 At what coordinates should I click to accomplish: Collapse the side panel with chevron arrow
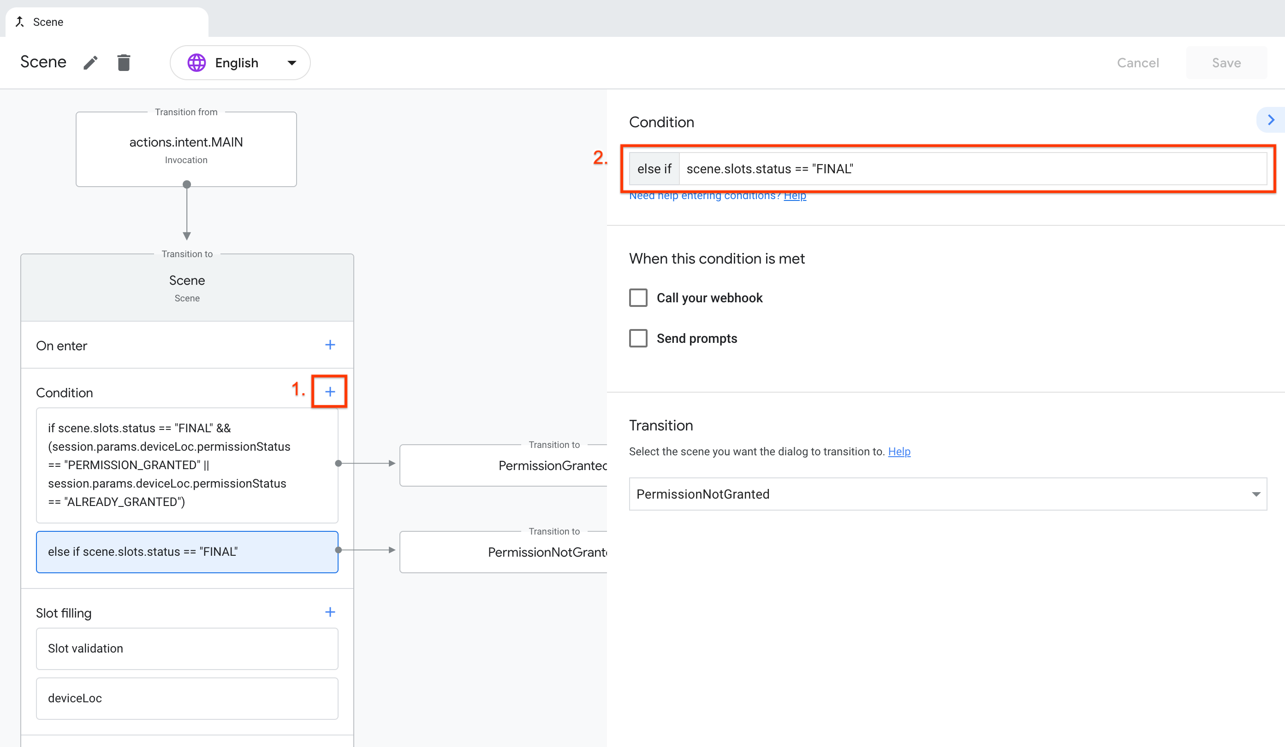pos(1271,120)
